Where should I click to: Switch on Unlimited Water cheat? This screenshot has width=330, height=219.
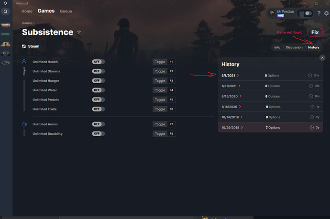click(x=98, y=90)
